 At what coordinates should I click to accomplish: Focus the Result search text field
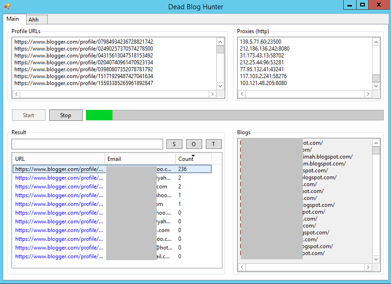pos(87,144)
